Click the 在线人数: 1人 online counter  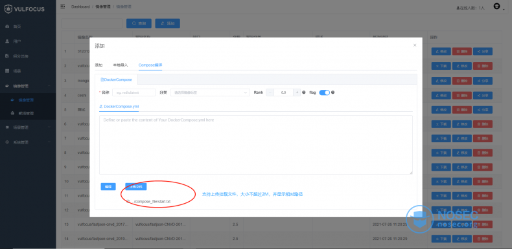click(x=471, y=8)
